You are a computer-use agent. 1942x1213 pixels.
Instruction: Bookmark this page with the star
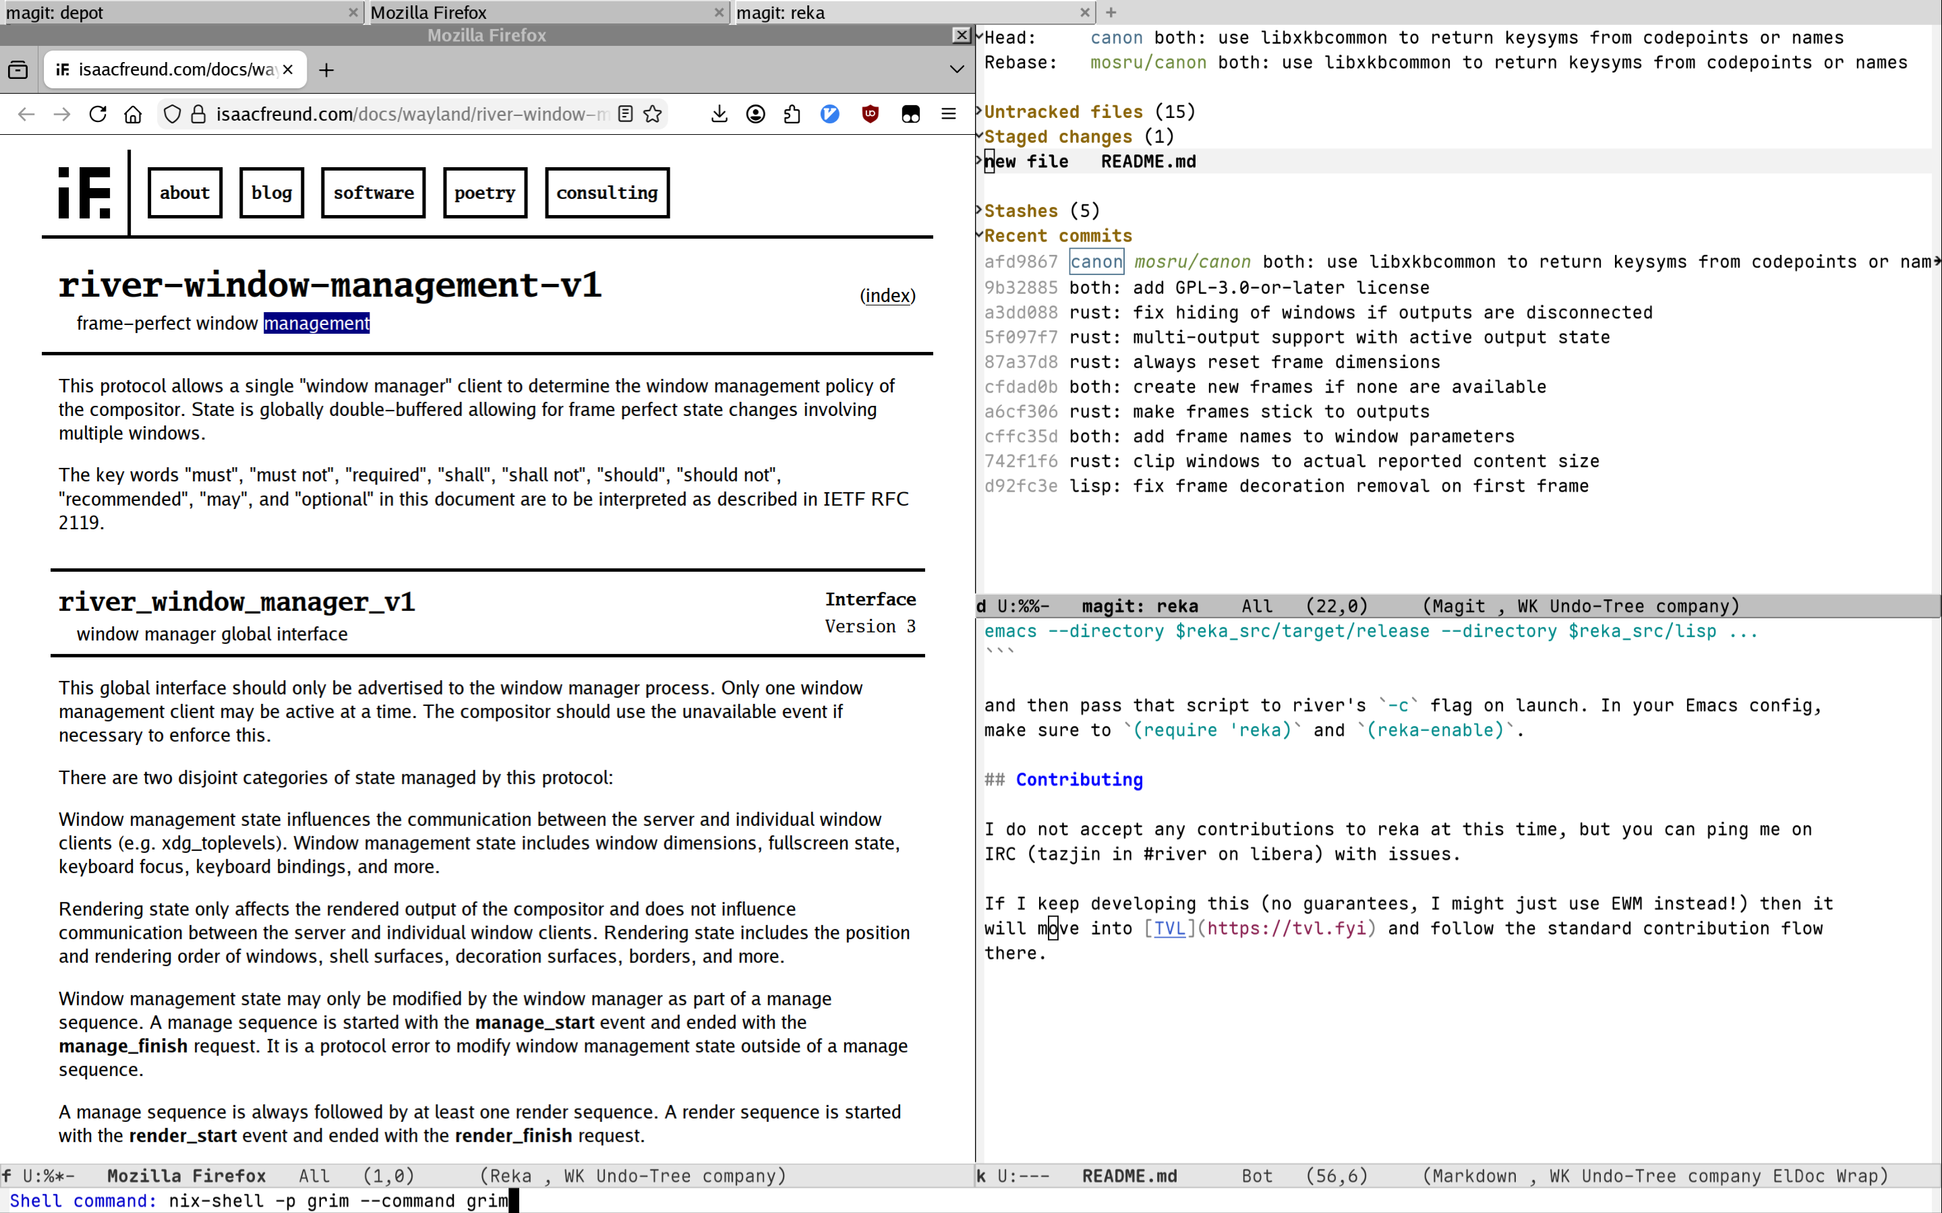click(x=653, y=114)
